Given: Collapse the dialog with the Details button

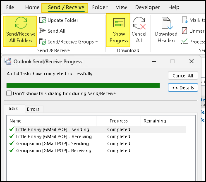Looking at the screenshot, I should pos(183,88).
